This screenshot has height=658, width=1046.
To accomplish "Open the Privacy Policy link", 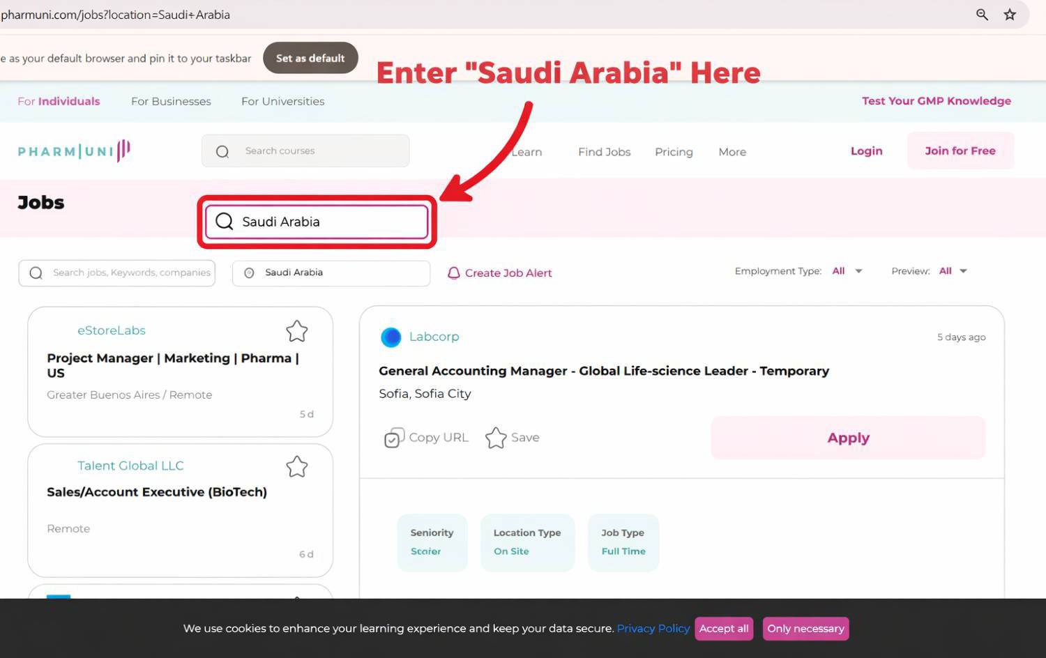I will 653,628.
